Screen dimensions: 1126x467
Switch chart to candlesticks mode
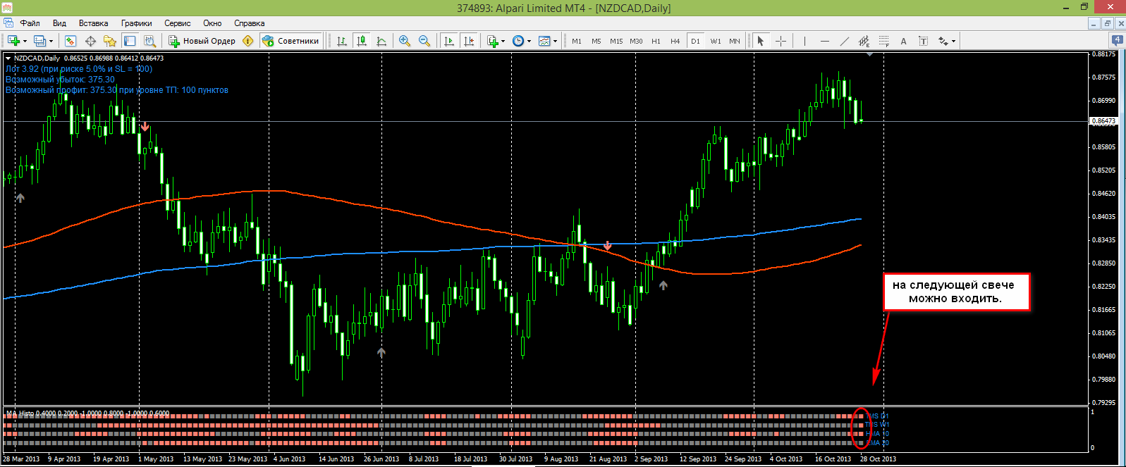362,41
